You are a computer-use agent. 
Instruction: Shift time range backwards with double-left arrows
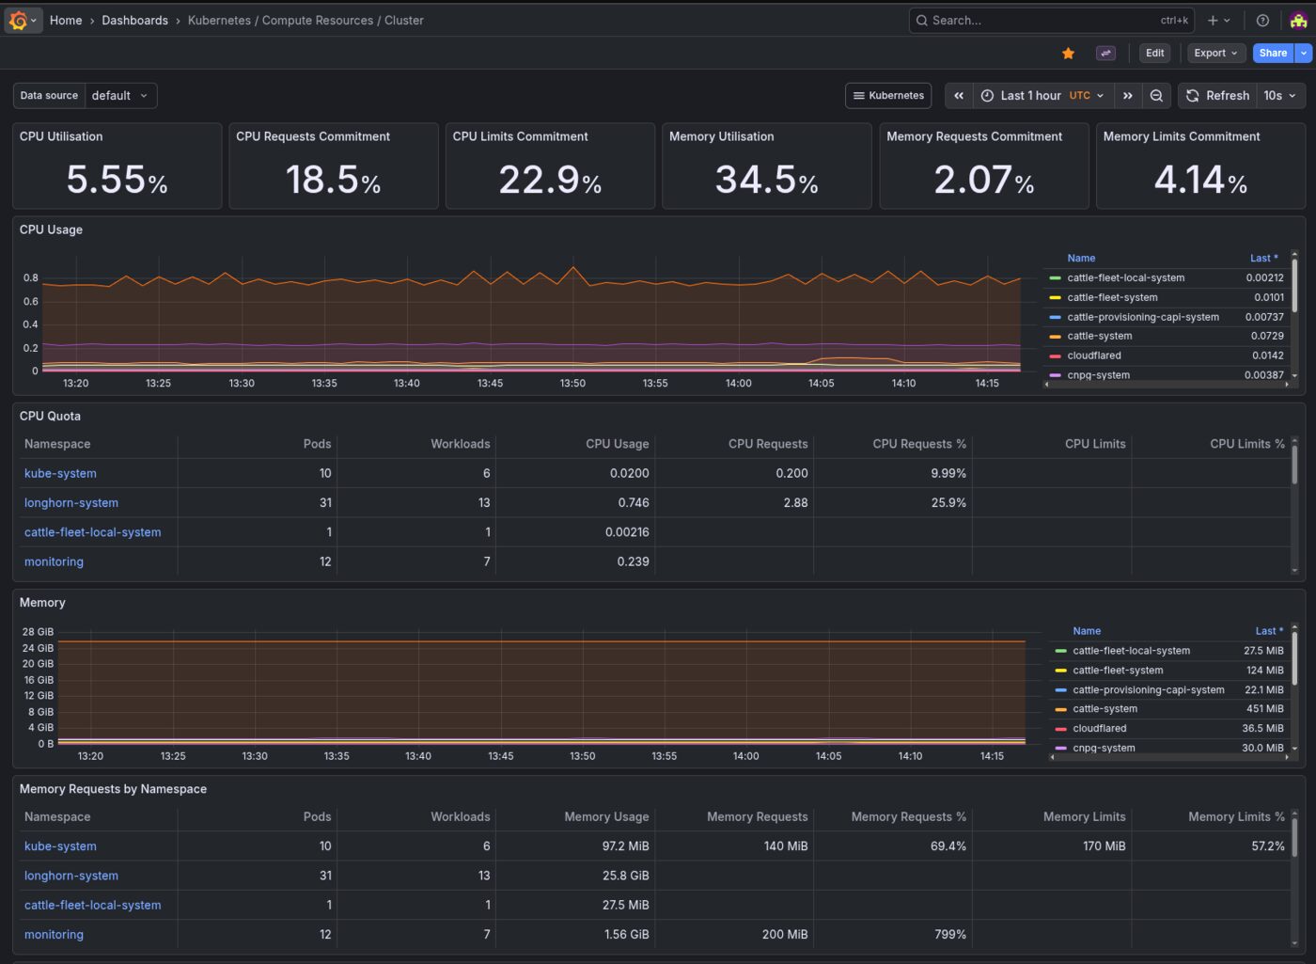pos(959,96)
